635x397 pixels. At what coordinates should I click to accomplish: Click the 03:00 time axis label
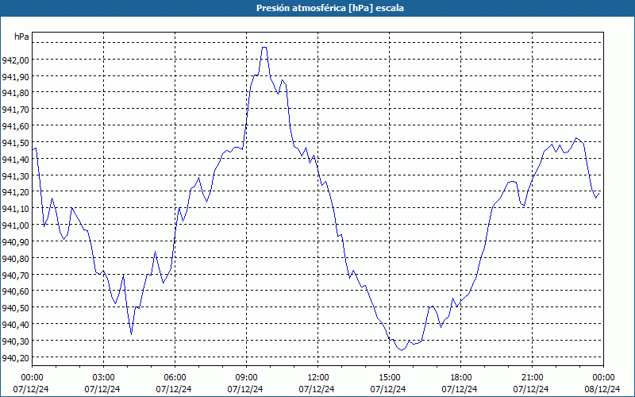coord(103,378)
